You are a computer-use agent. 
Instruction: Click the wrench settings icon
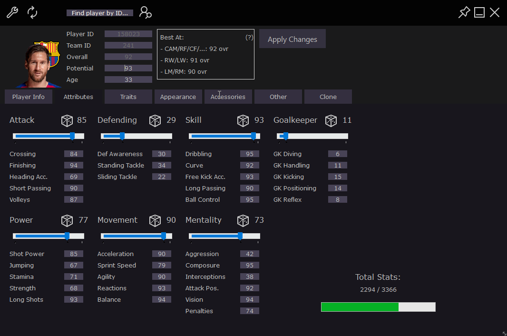tap(12, 12)
